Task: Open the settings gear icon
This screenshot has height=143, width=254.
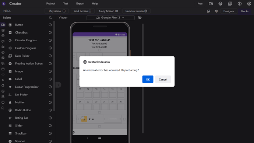Action: click(216, 11)
